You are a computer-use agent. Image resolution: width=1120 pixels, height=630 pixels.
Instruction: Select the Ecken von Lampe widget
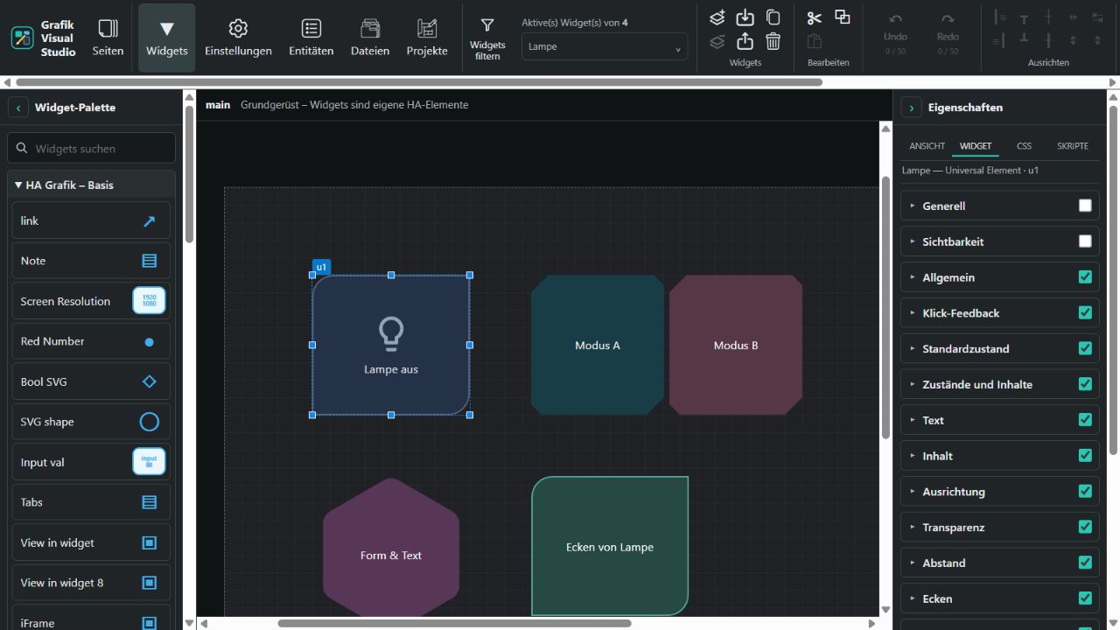point(610,546)
